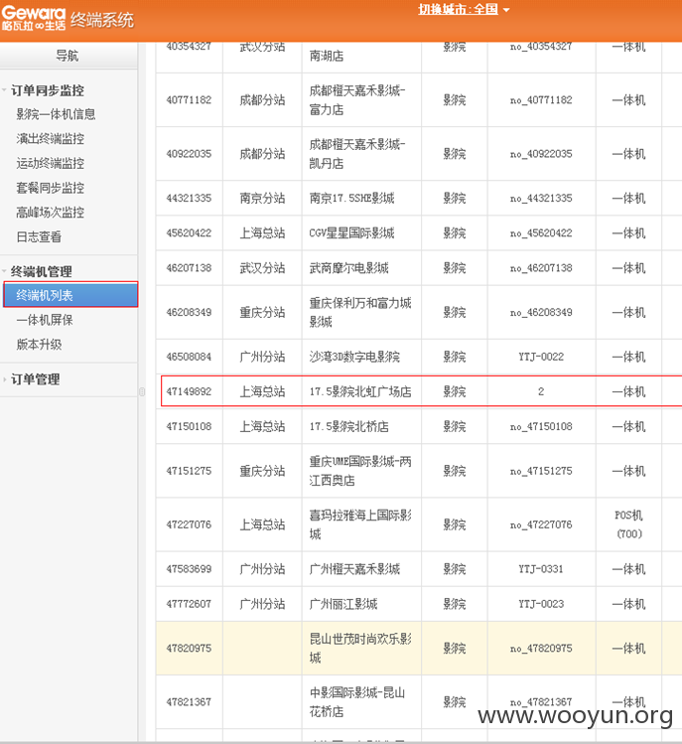Open 版本升级 menu item
This screenshot has width=682, height=744.
(x=39, y=345)
